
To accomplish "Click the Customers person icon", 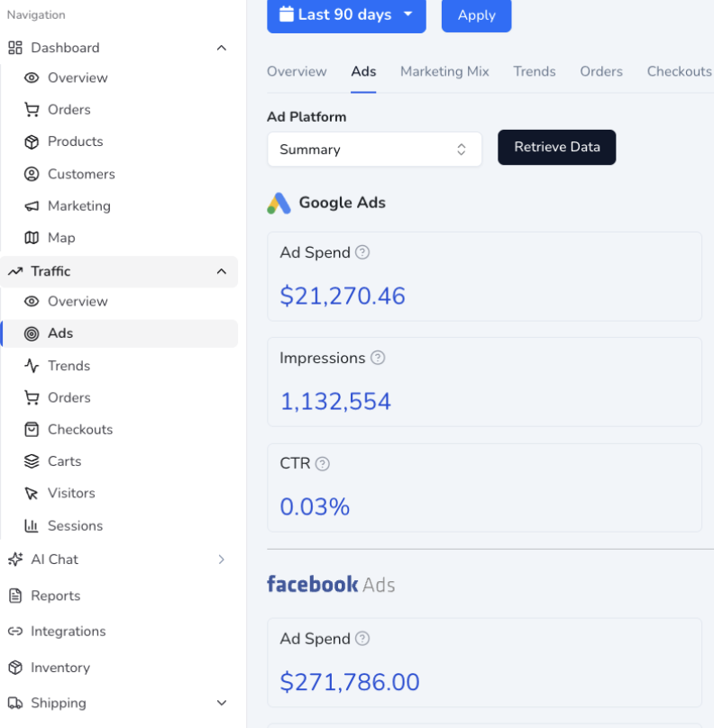I will 32,174.
